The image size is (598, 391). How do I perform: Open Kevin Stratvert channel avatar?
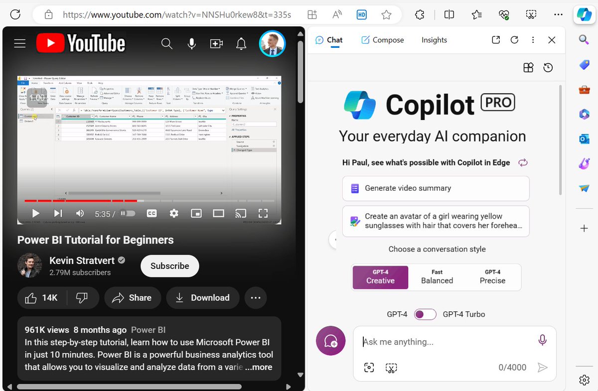(x=30, y=265)
